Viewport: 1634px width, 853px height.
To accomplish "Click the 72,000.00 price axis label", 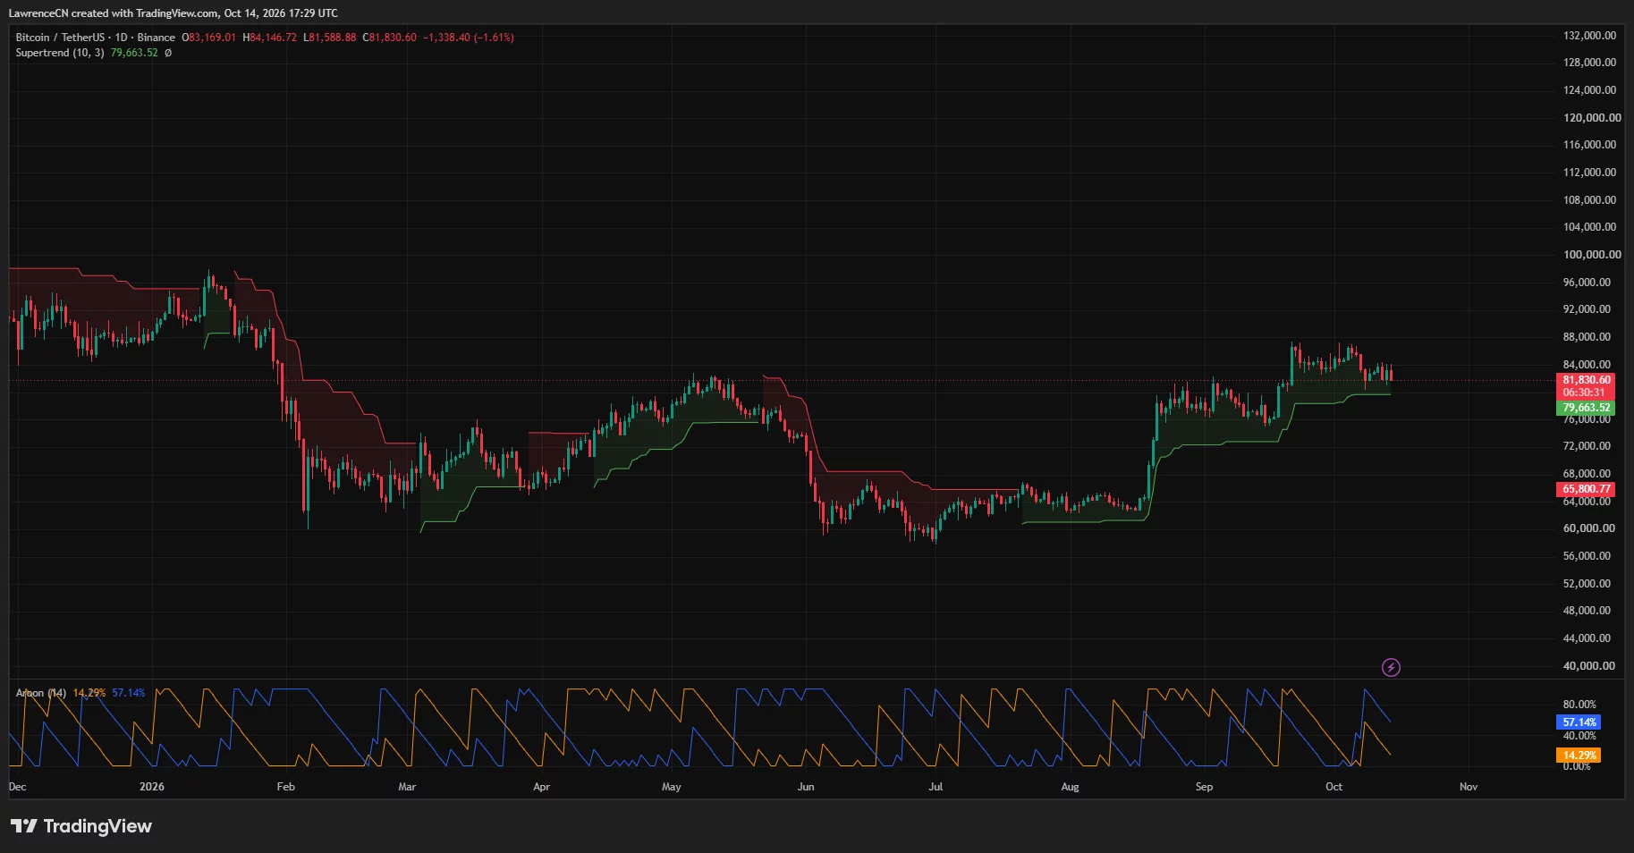I will [1587, 446].
